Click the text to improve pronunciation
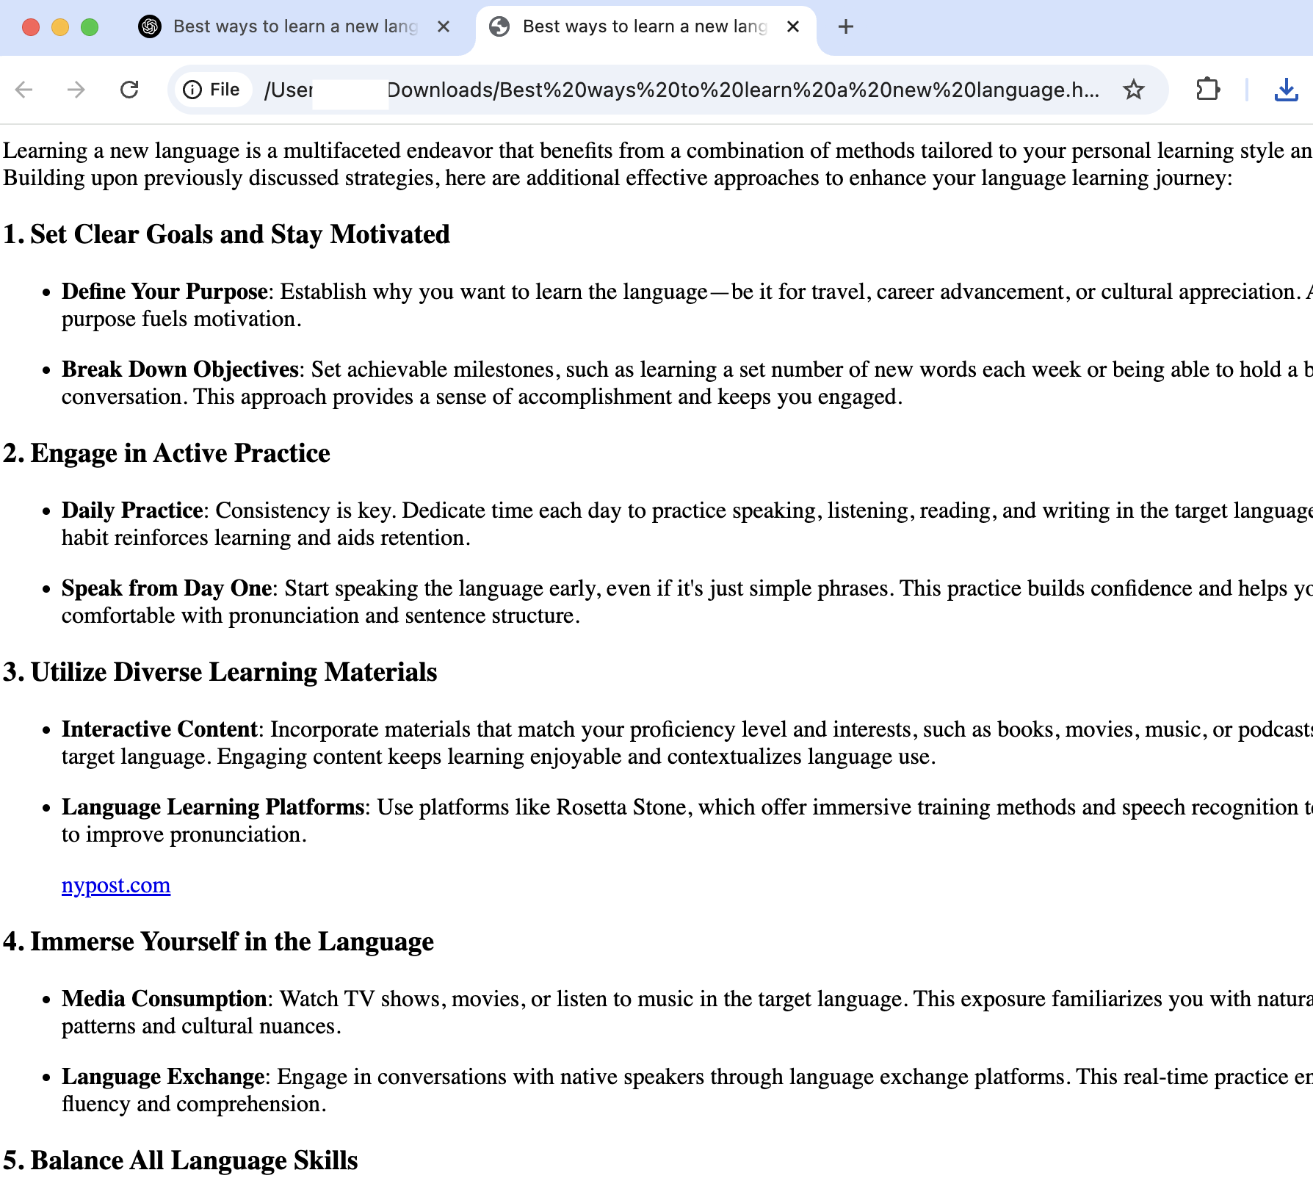This screenshot has width=1313, height=1181. tap(184, 834)
